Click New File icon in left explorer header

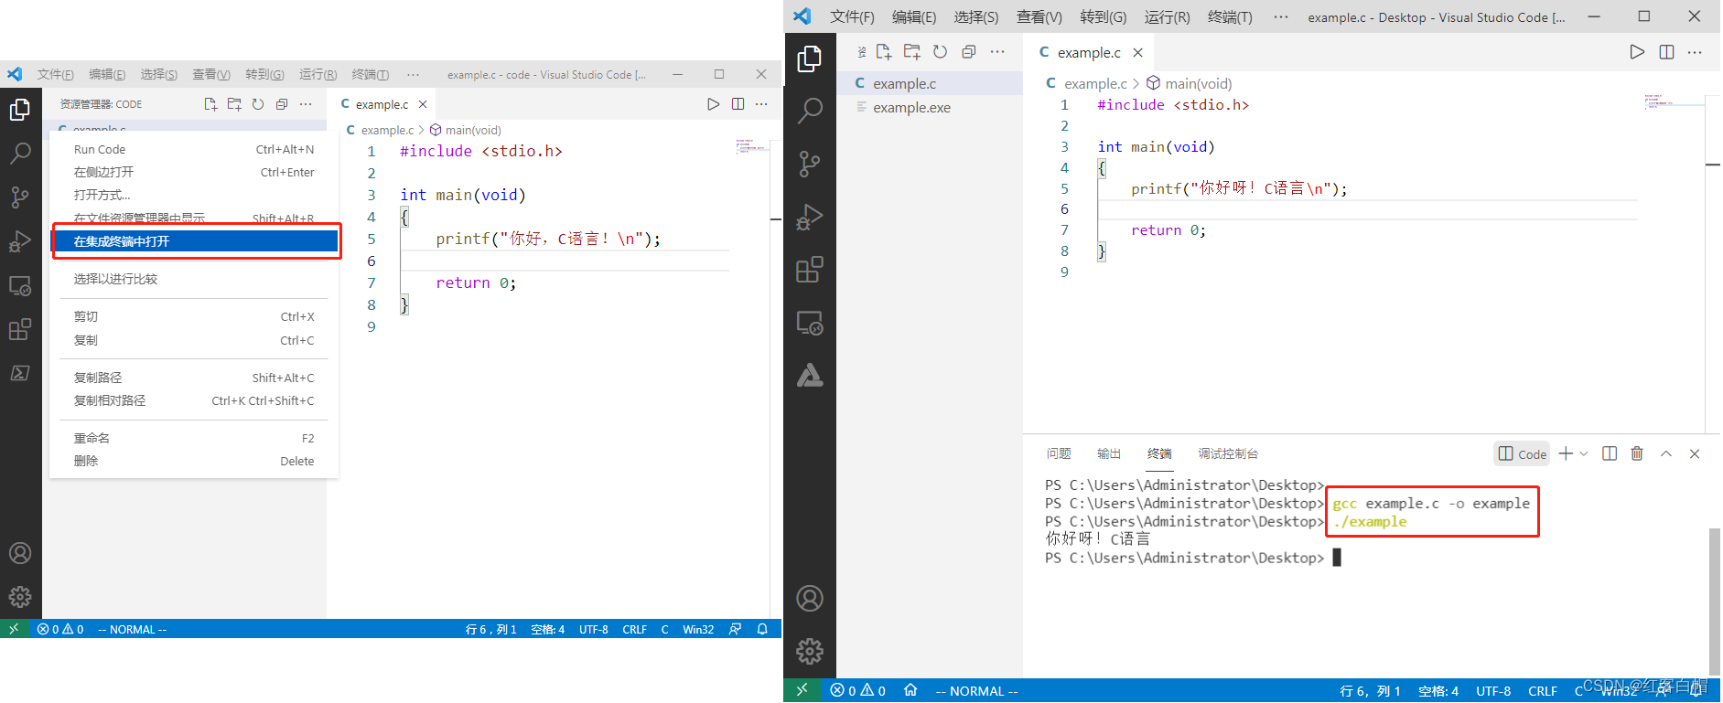[x=210, y=104]
